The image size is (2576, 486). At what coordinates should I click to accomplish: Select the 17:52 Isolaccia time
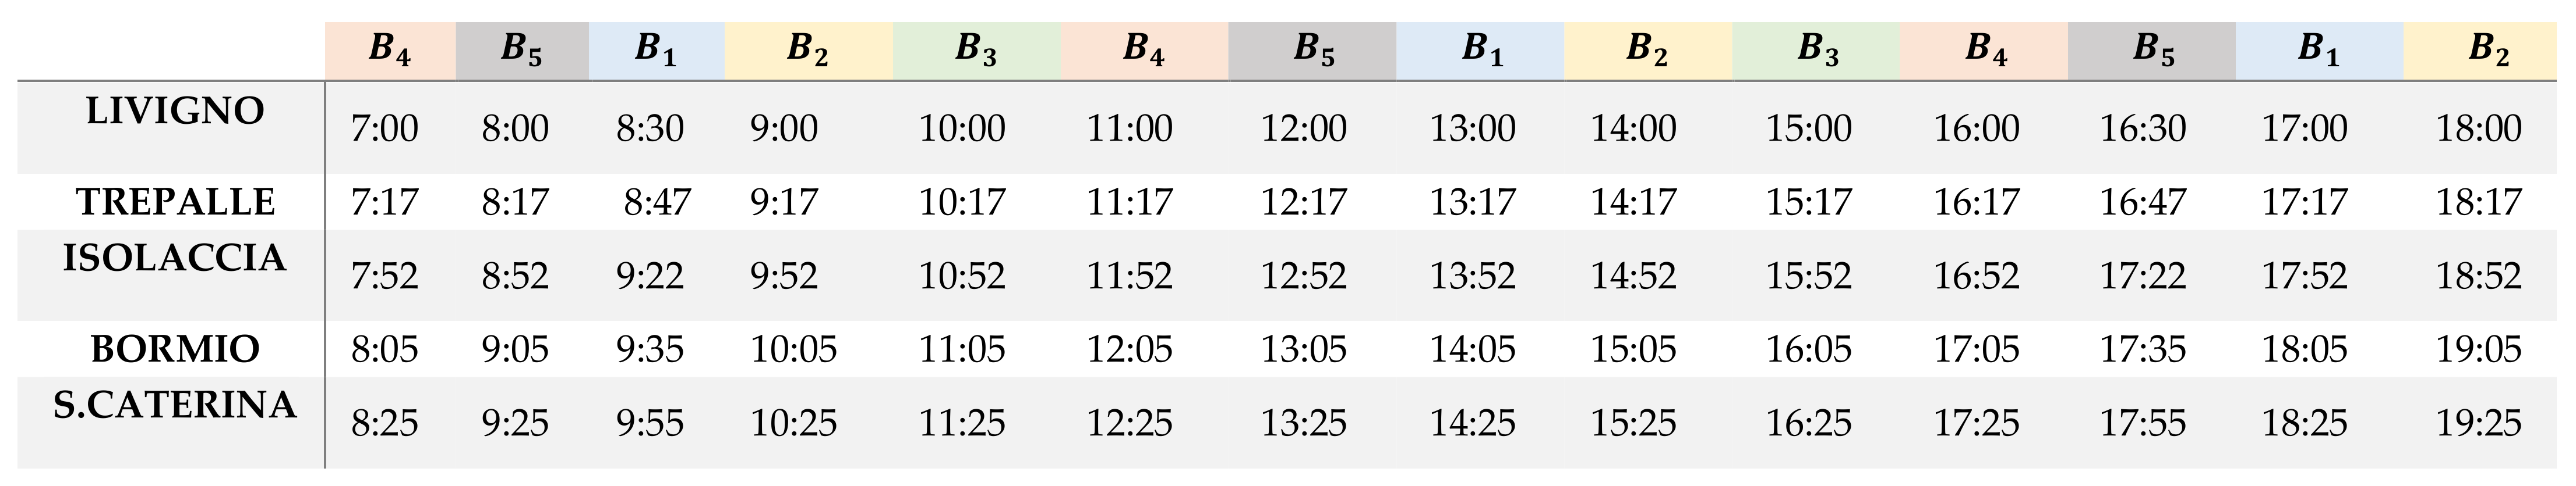coord(2304,277)
